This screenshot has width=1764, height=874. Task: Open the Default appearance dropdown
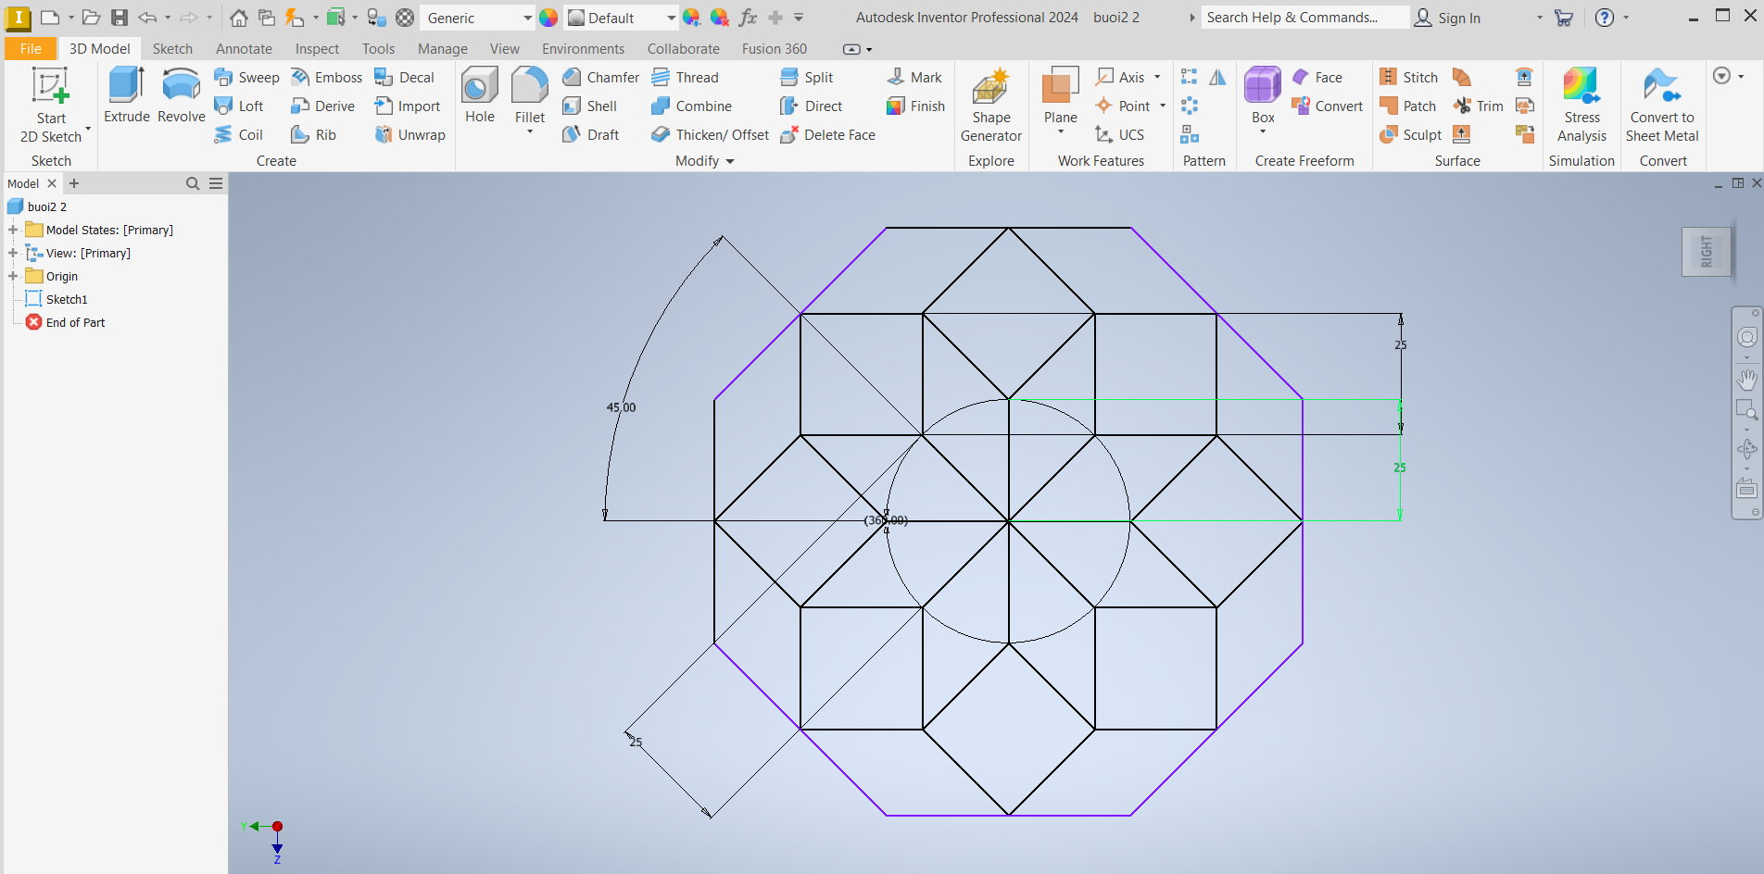pyautogui.click(x=671, y=18)
